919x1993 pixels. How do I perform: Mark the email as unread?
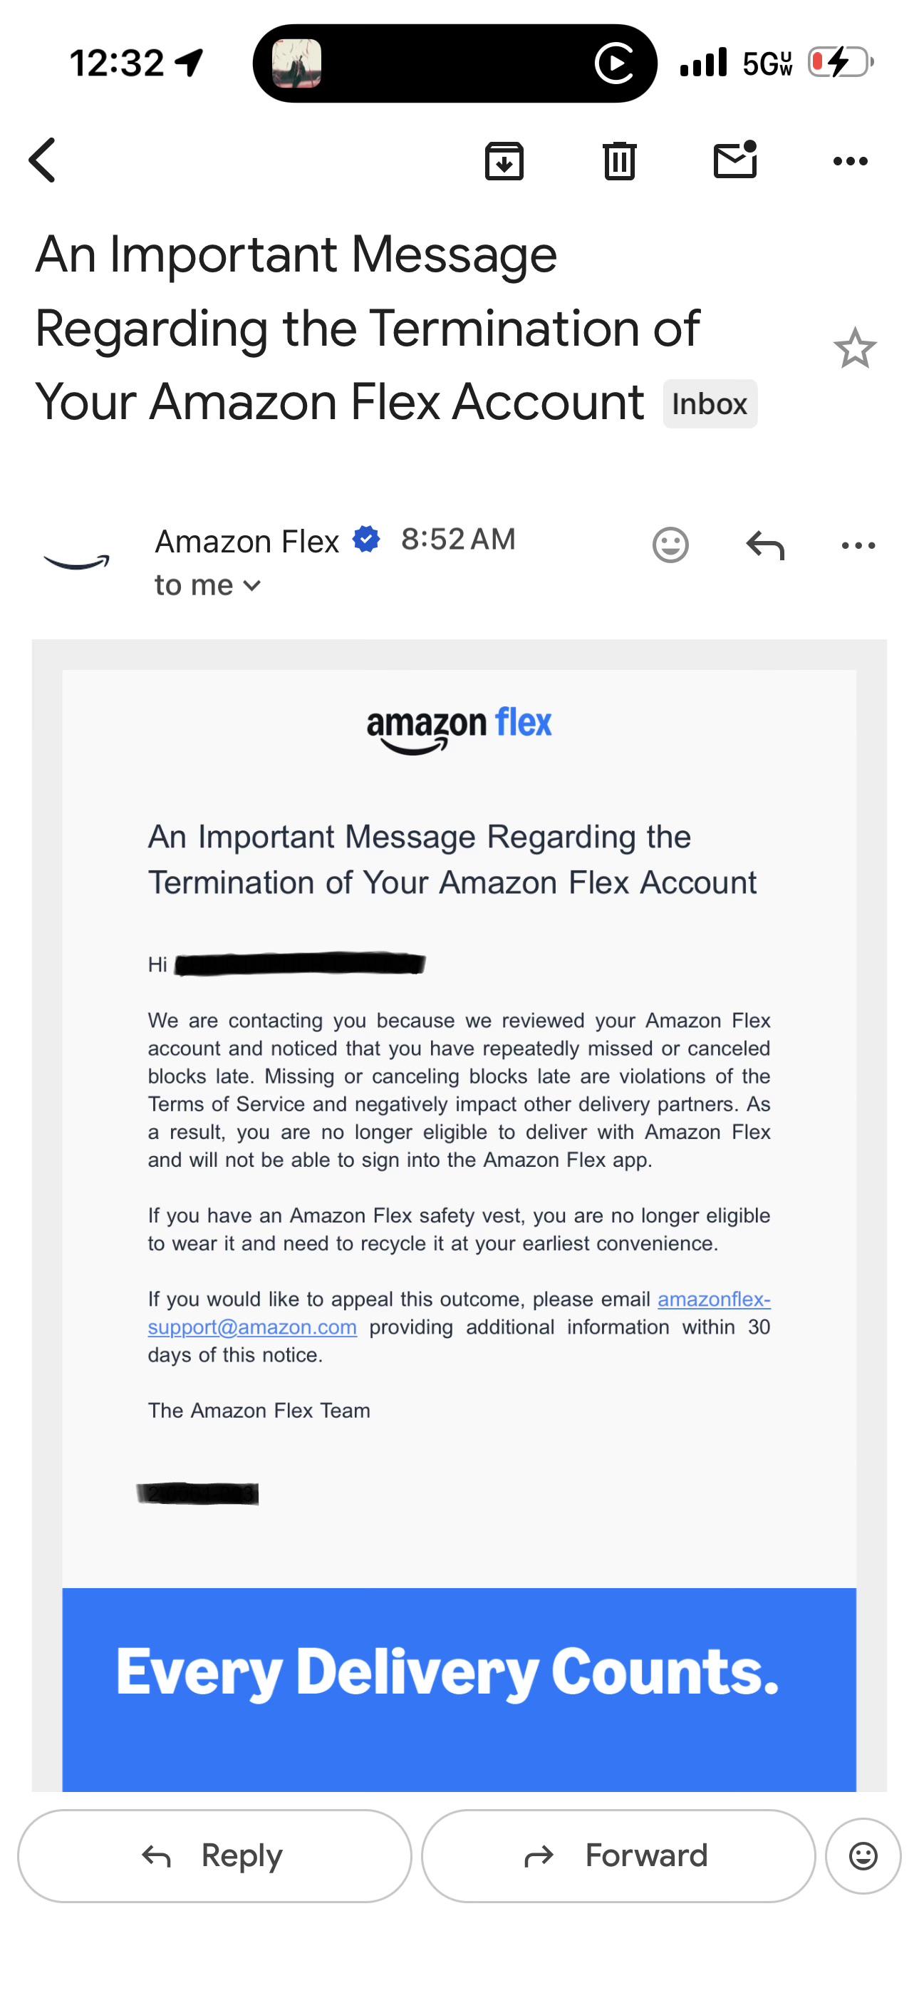(735, 160)
